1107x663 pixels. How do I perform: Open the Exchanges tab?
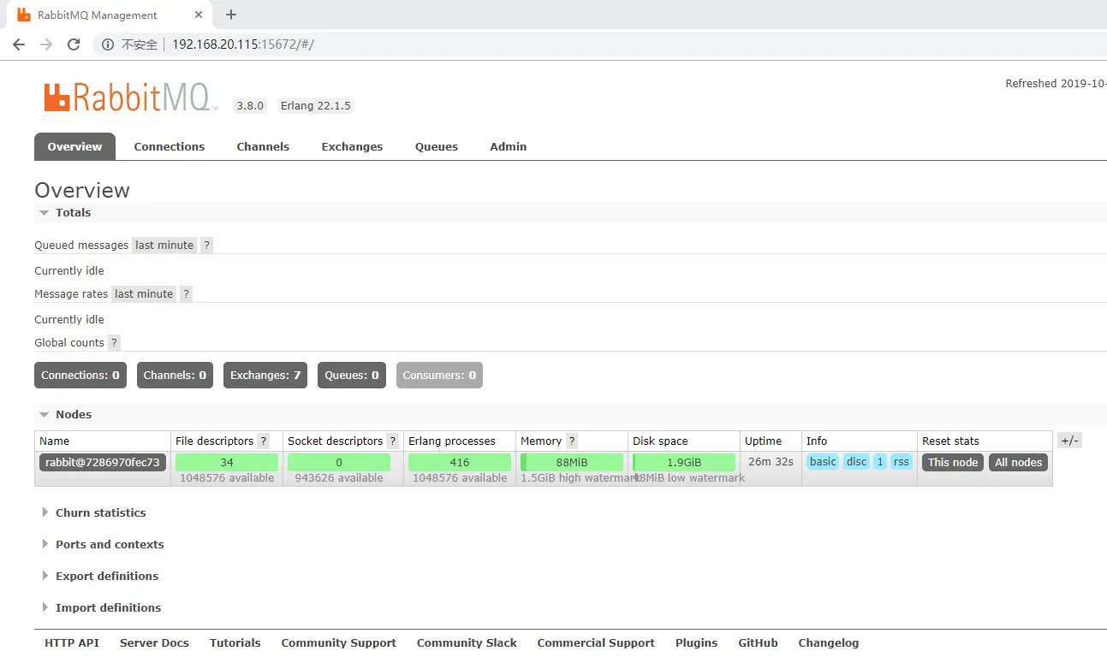[x=352, y=146]
